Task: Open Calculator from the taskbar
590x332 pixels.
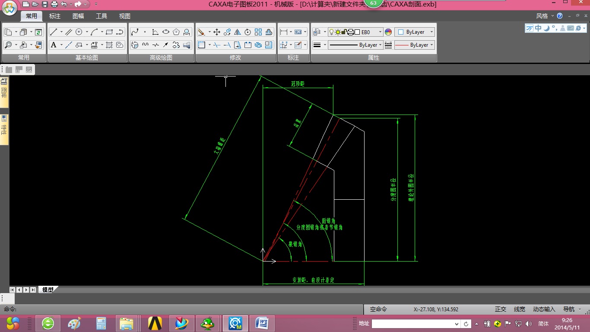Action: [x=101, y=323]
